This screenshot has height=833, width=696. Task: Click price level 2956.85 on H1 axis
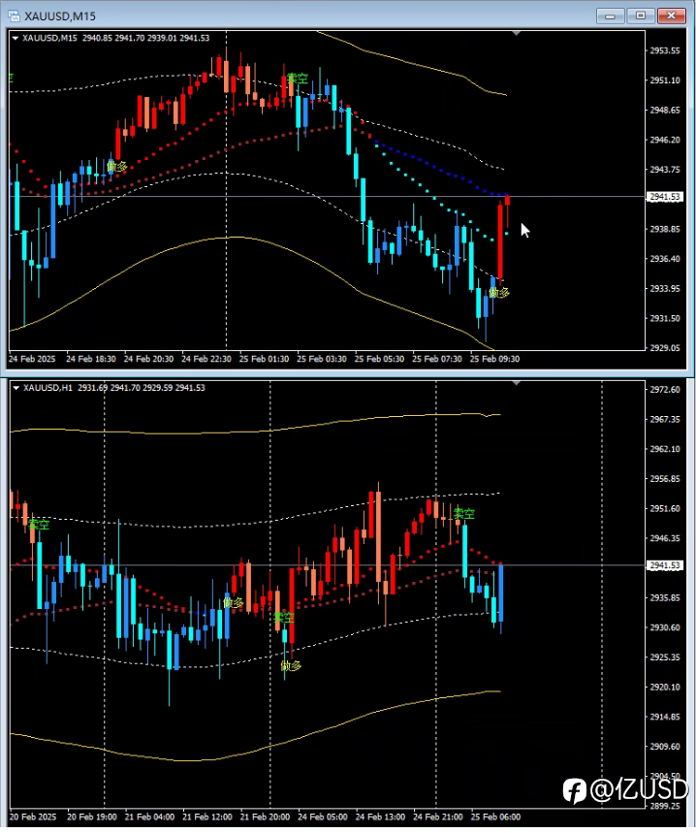pos(665,479)
